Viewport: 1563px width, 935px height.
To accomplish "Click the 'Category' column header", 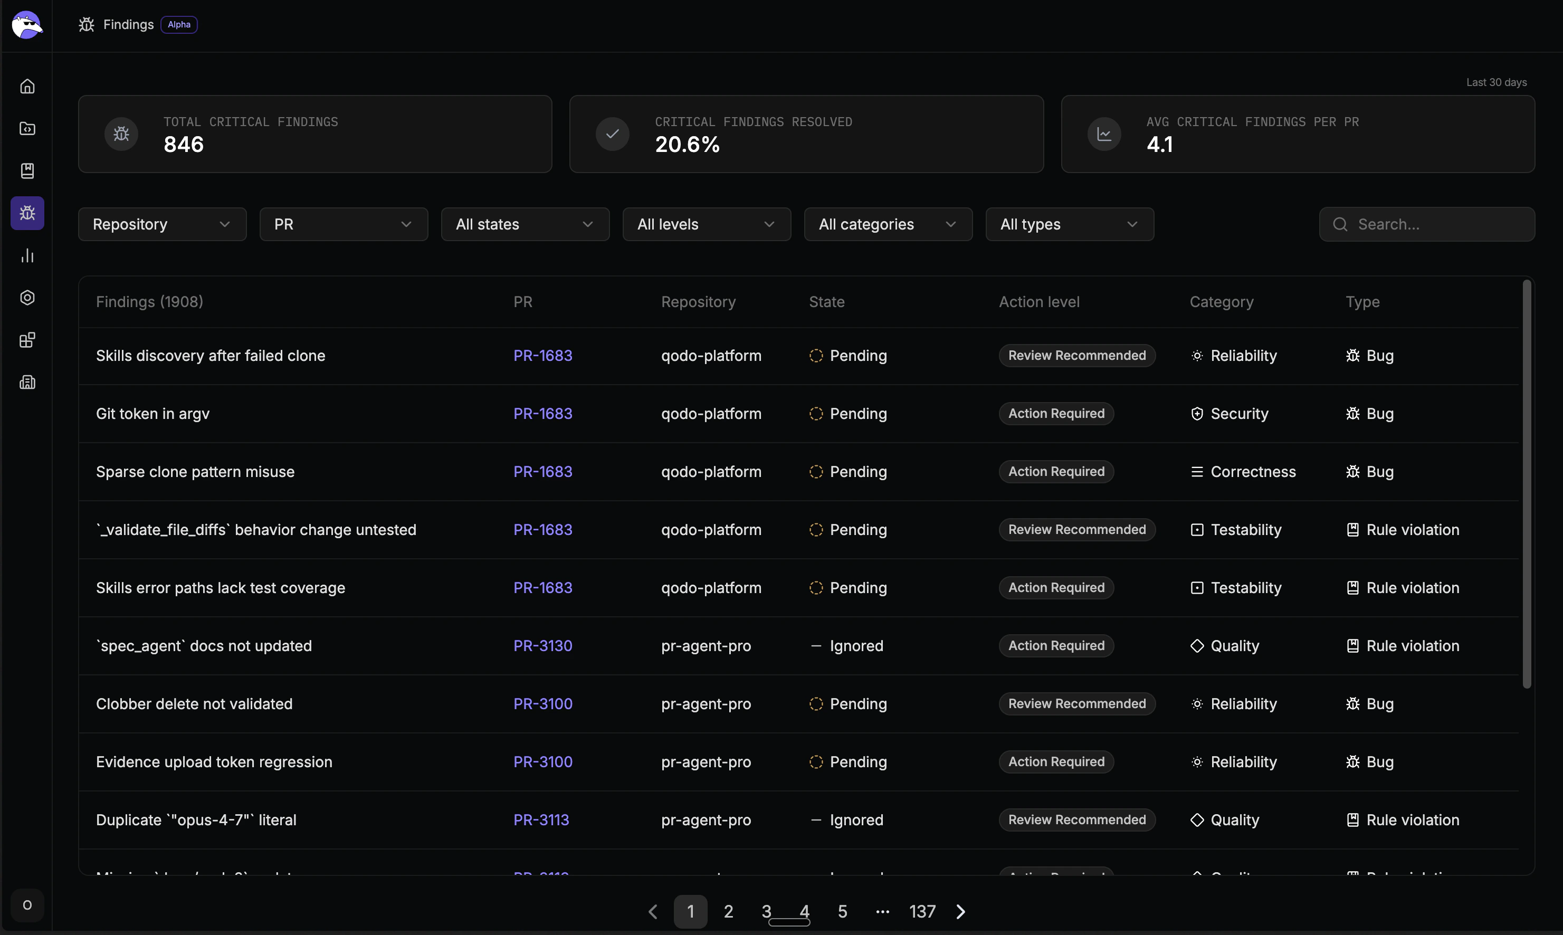I will (x=1221, y=302).
